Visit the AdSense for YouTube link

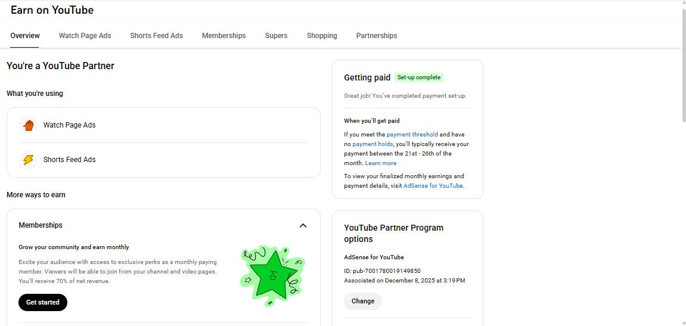pyautogui.click(x=433, y=185)
